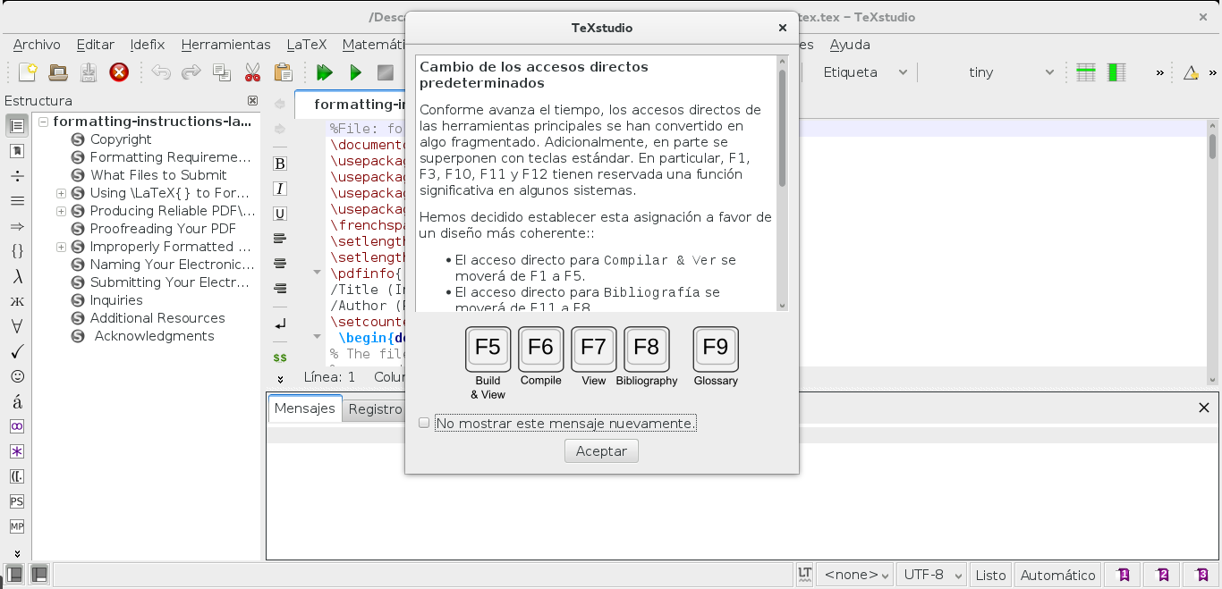Image resolution: width=1222 pixels, height=589 pixels.
Task: Insert a newline with the return-arrow icon
Action: coord(280,324)
